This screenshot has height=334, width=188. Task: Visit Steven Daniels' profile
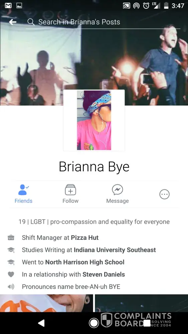pyautogui.click(x=104, y=274)
